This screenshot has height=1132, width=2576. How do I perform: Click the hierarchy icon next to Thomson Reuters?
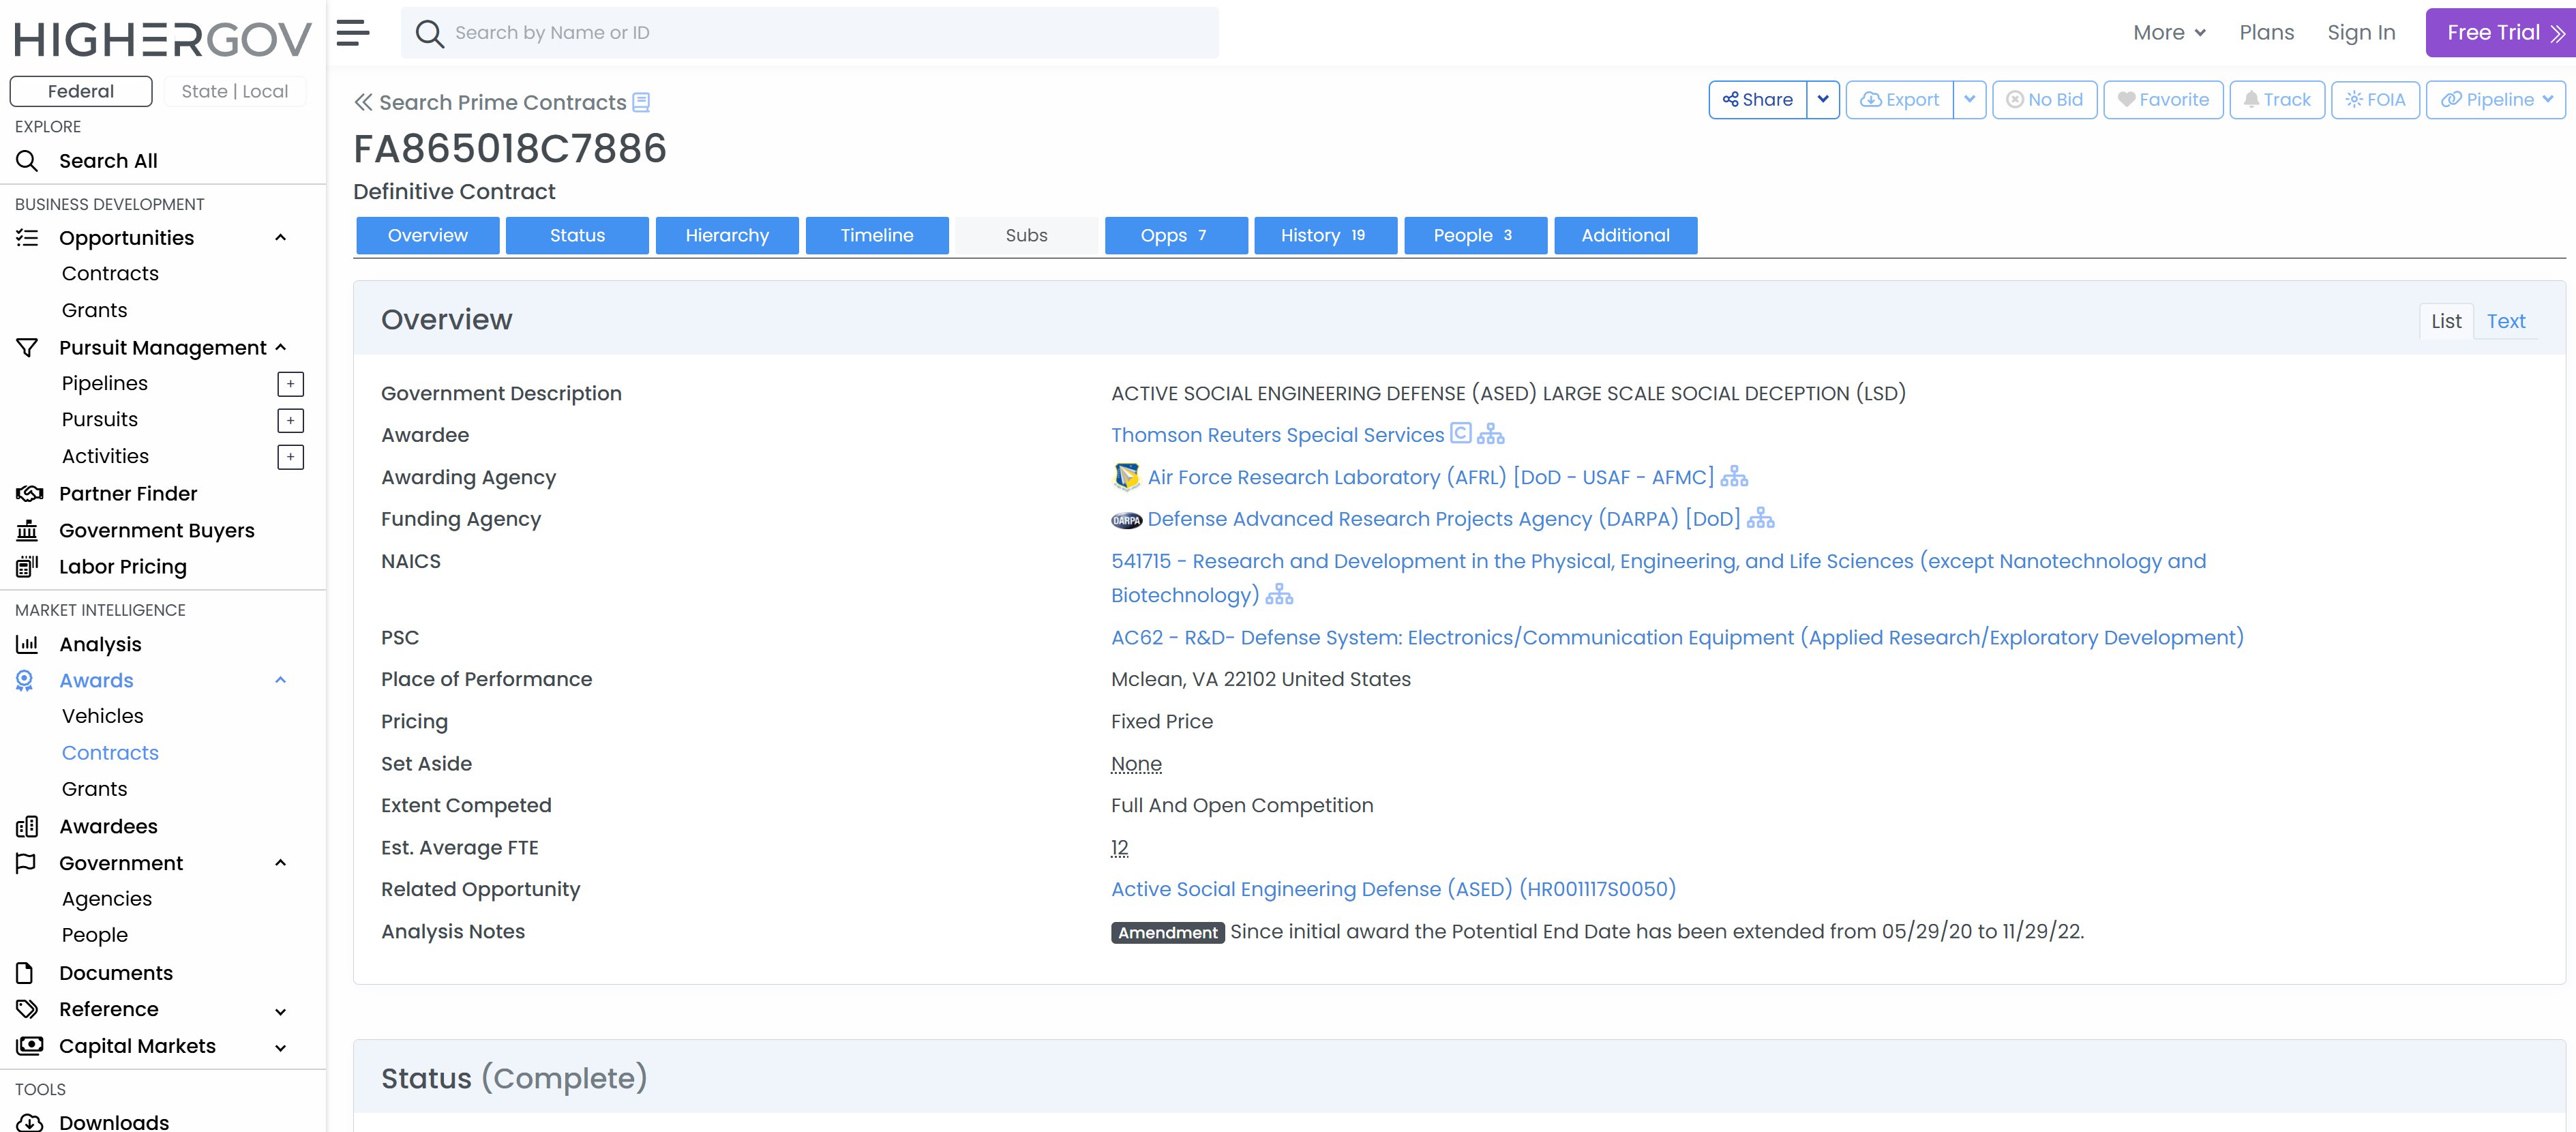click(1490, 434)
